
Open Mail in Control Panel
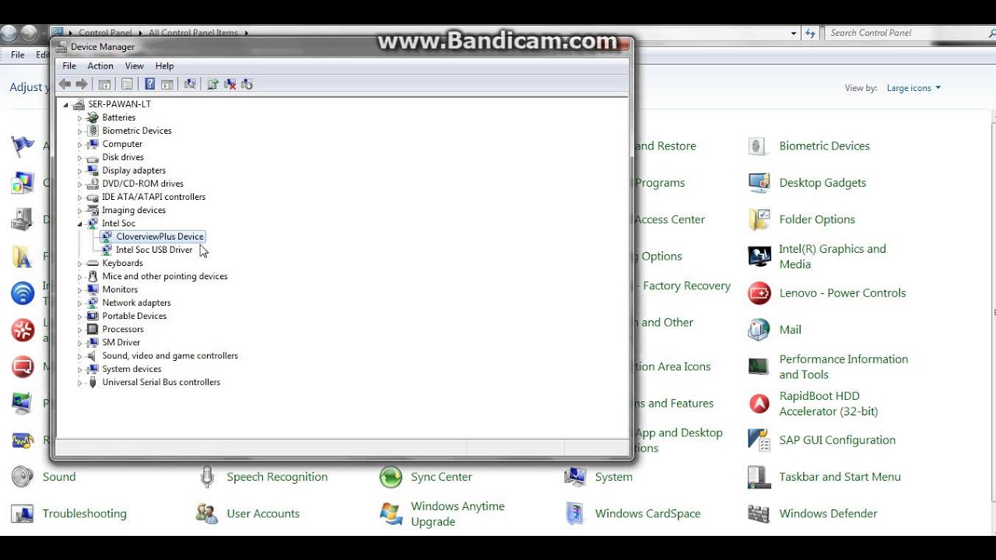click(x=790, y=330)
